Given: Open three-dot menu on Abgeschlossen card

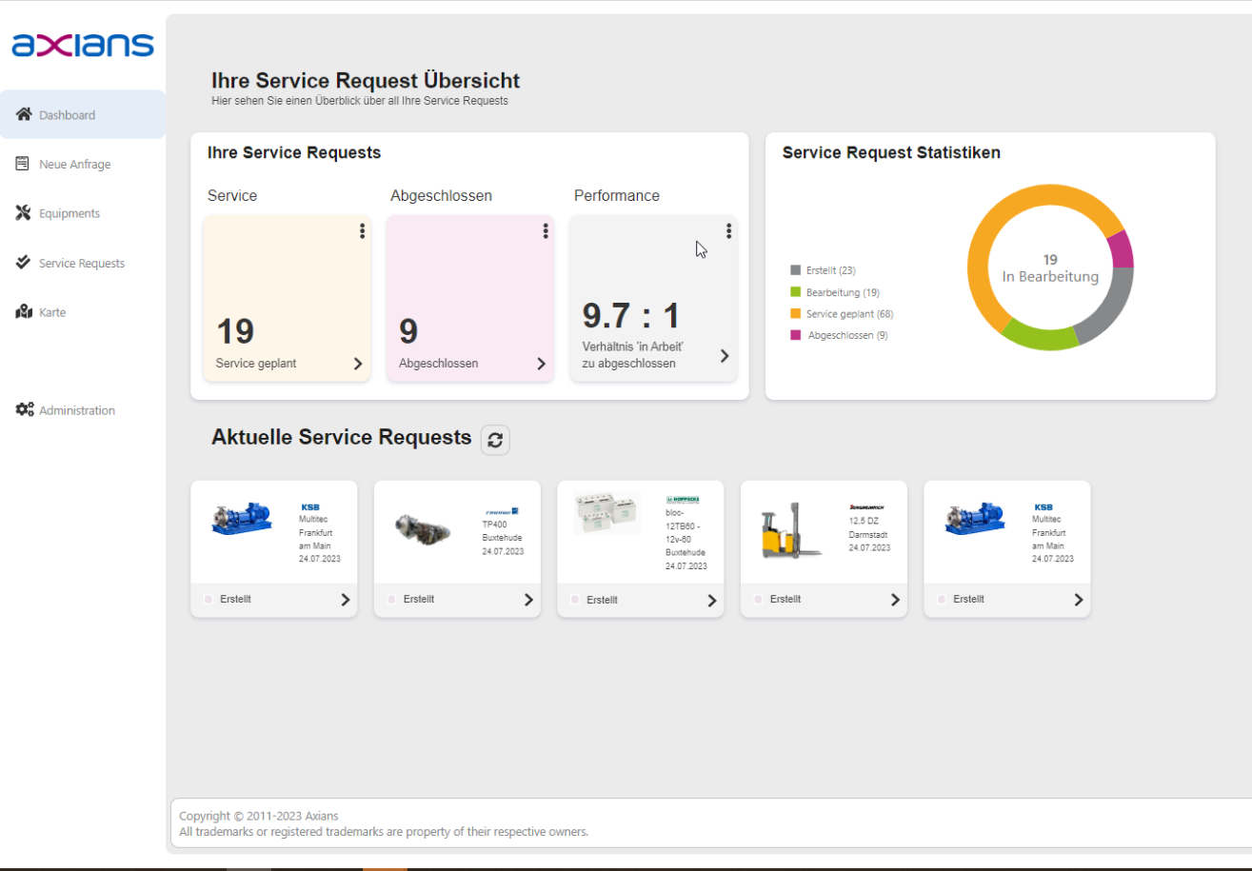Looking at the screenshot, I should tap(546, 231).
